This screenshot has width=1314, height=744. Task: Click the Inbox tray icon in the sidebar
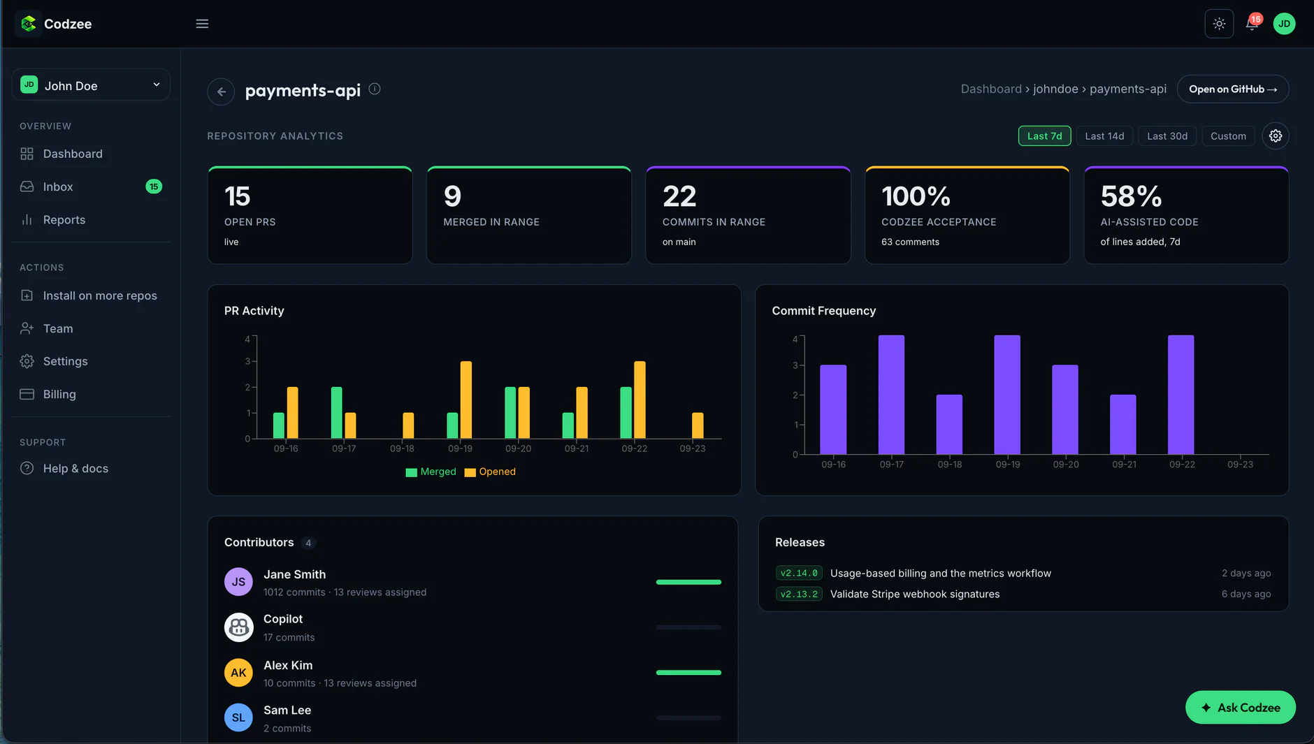27,187
